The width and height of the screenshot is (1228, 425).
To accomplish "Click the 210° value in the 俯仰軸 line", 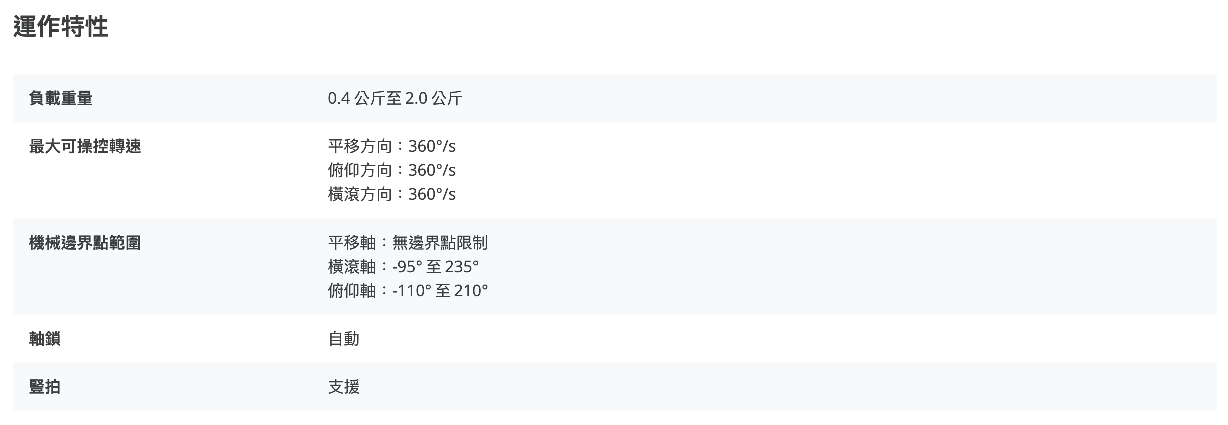I will coord(471,291).
